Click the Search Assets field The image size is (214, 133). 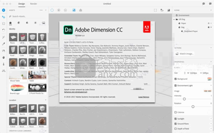(28, 16)
